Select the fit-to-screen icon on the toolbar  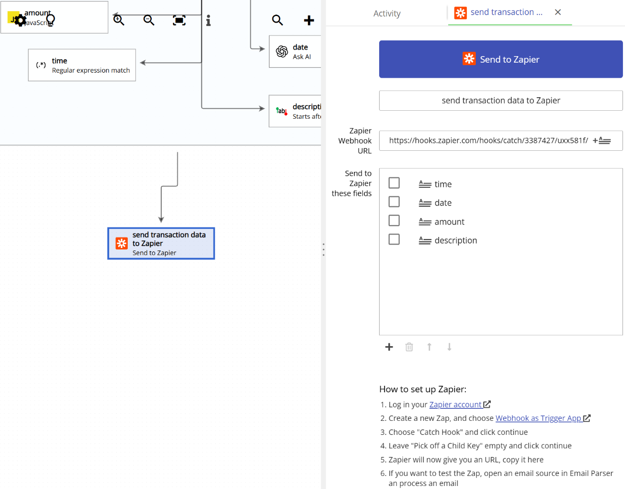[179, 20]
